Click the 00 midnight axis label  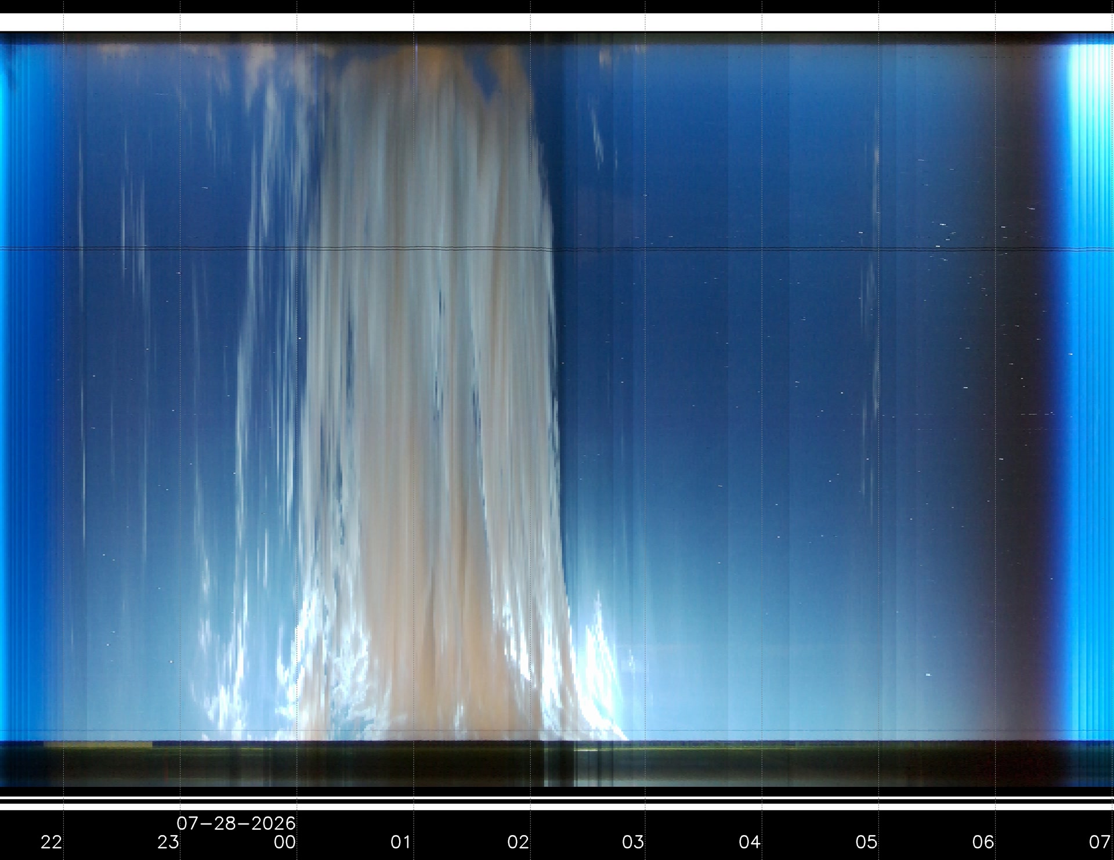pos(285,842)
